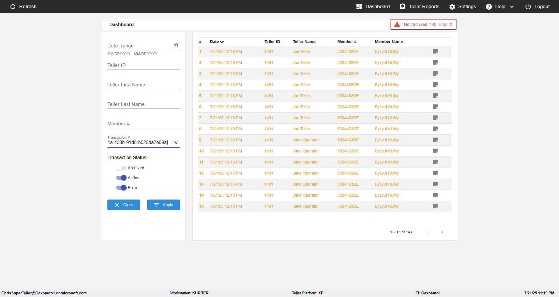This screenshot has width=559, height=297.
Task: Open the note icon for row 15
Action: [435, 206]
